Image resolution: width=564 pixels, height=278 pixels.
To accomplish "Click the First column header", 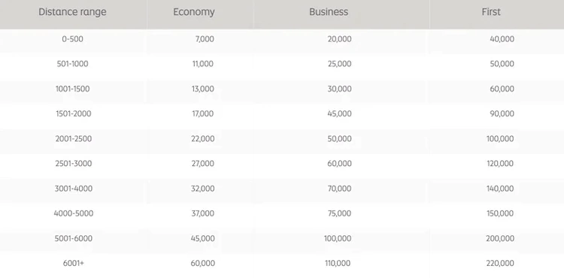I will coord(491,12).
